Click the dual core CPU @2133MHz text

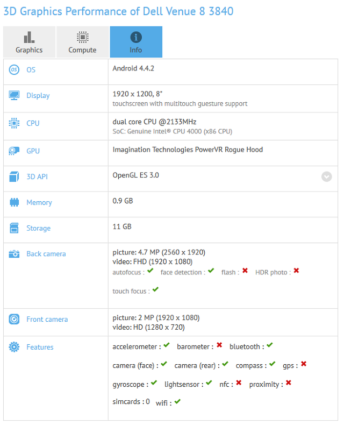click(154, 122)
